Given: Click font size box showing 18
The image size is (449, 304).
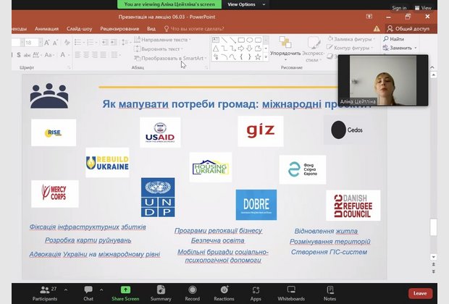Looking at the screenshot, I should pyautogui.click(x=31, y=43).
